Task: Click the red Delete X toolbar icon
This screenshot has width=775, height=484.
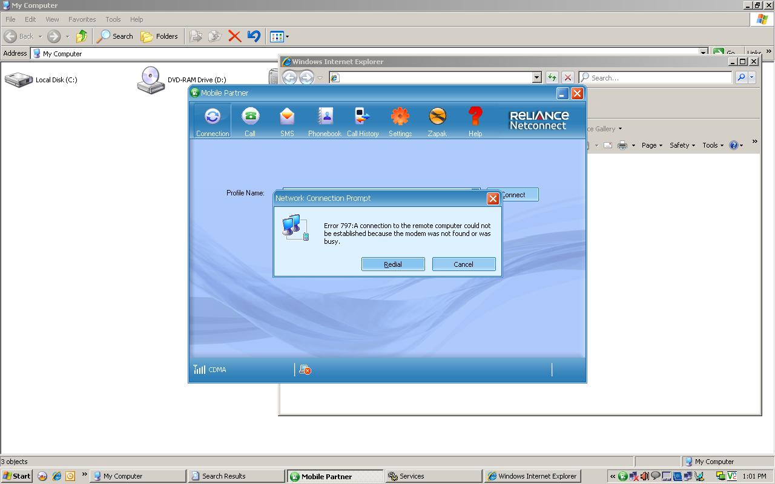Action: tap(235, 36)
